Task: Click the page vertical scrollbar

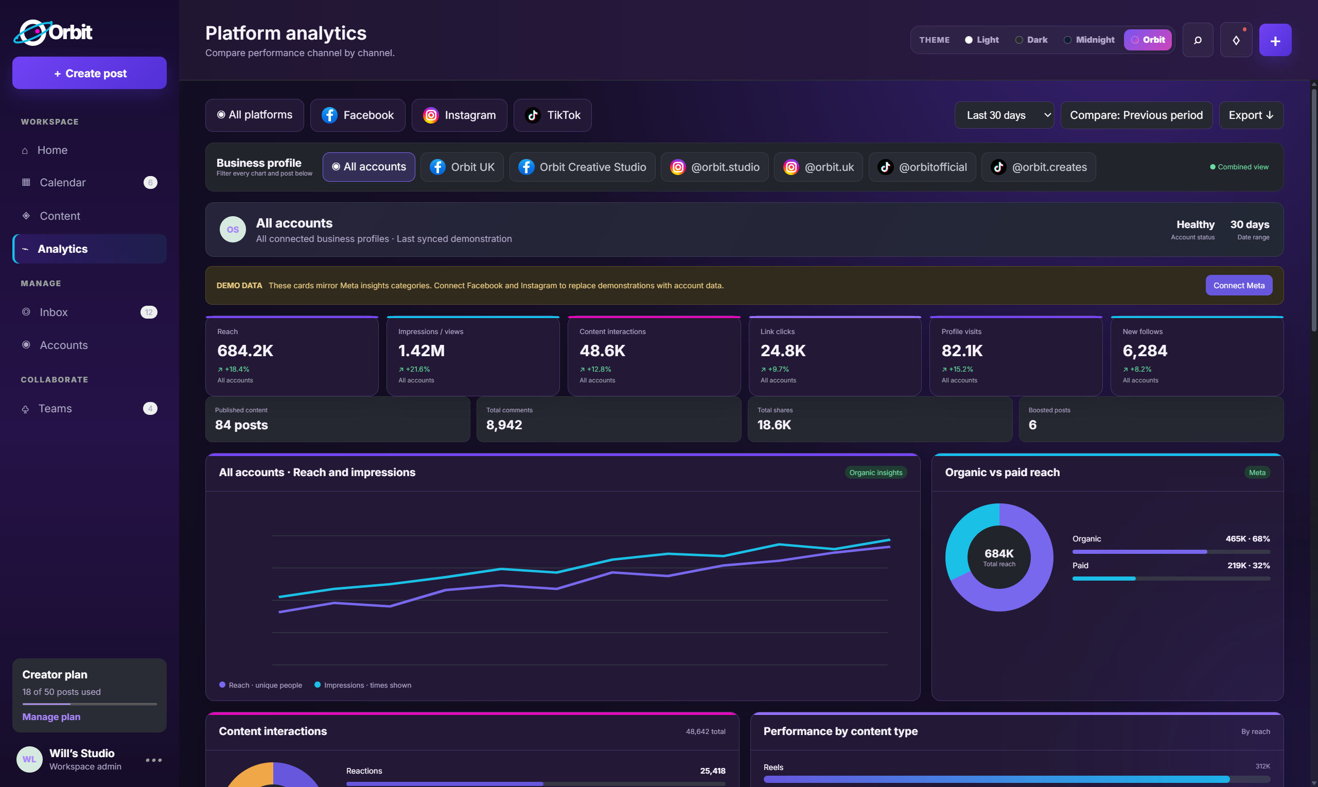Action: tap(1314, 209)
